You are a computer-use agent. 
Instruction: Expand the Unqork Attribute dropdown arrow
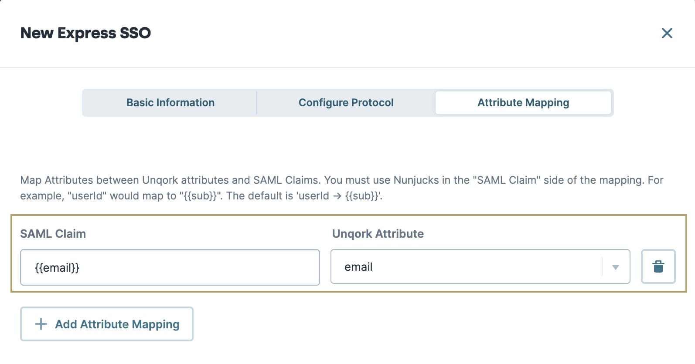click(x=616, y=267)
